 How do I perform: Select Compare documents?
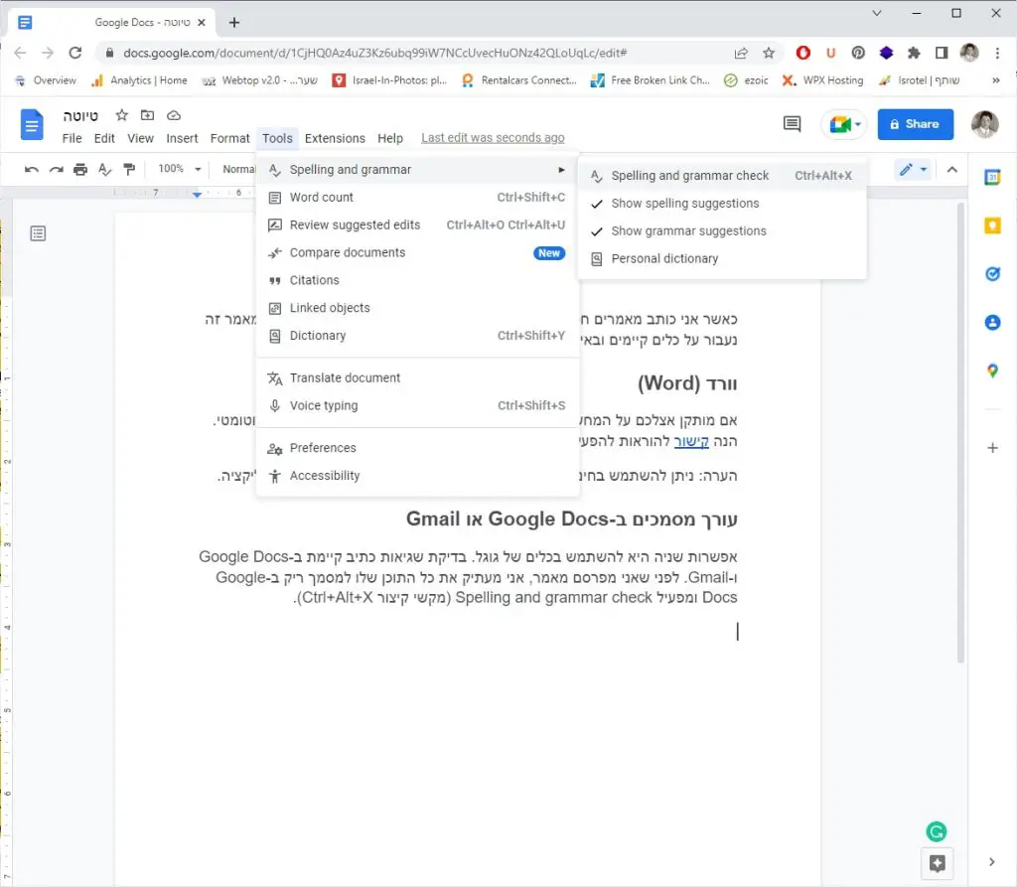(417, 252)
